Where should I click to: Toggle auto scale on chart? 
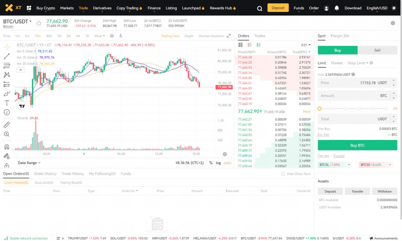[x=227, y=163]
